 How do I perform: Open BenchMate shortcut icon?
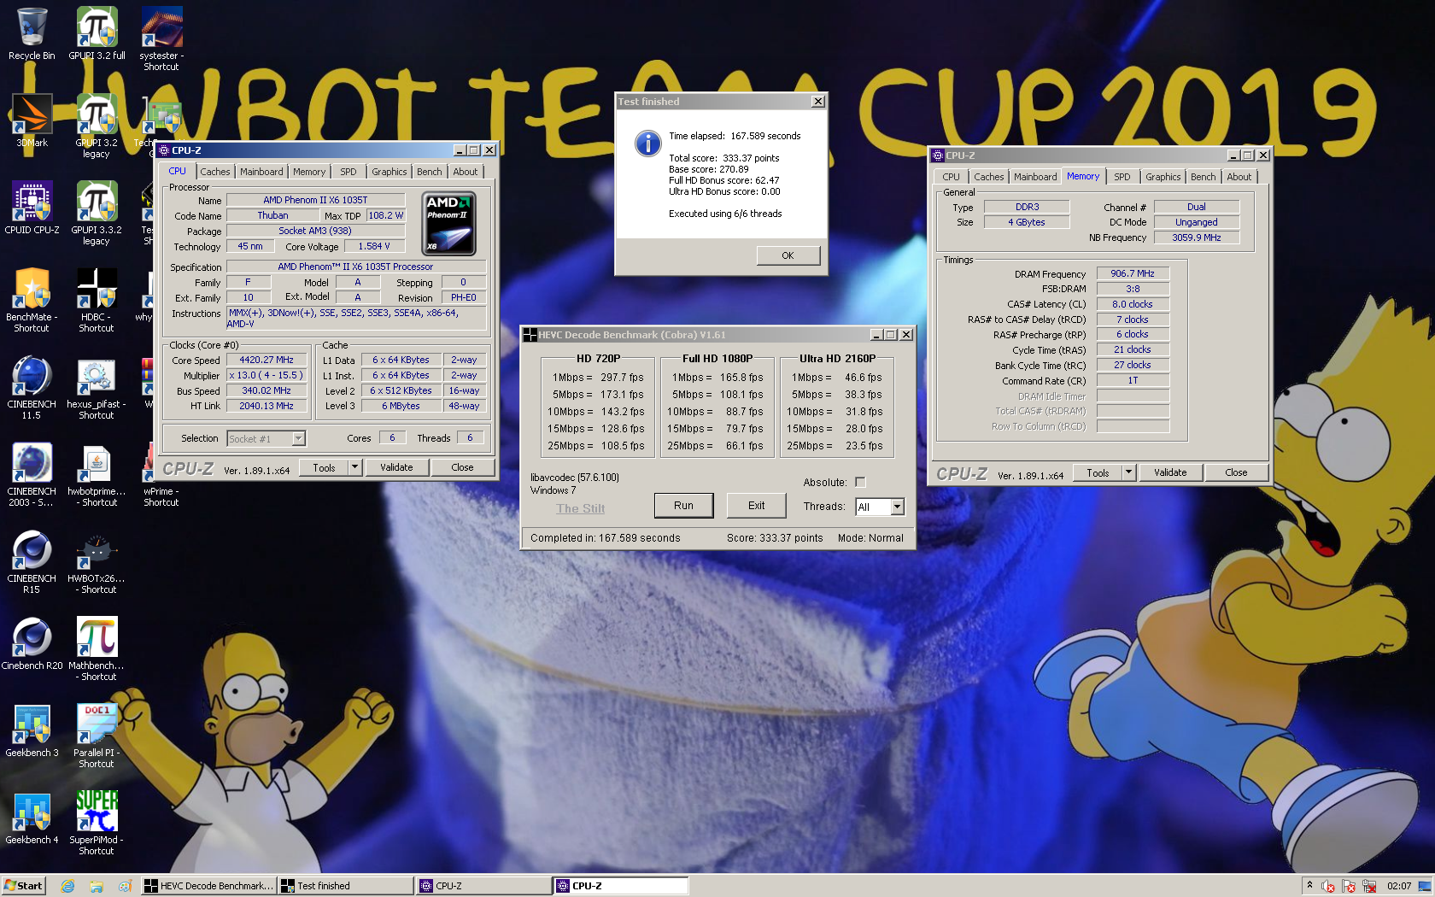(32, 301)
